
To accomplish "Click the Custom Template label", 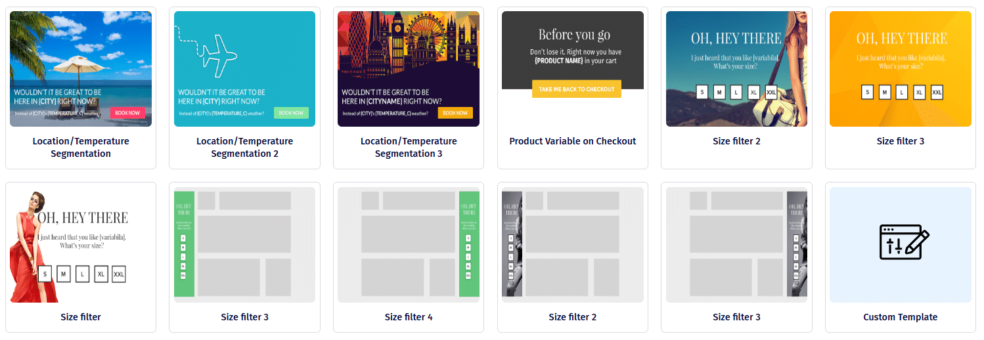I will click(x=901, y=317).
